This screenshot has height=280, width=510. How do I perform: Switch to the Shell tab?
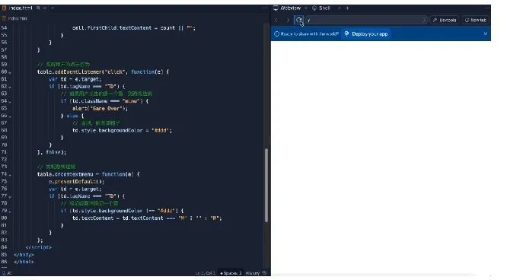(x=321, y=8)
